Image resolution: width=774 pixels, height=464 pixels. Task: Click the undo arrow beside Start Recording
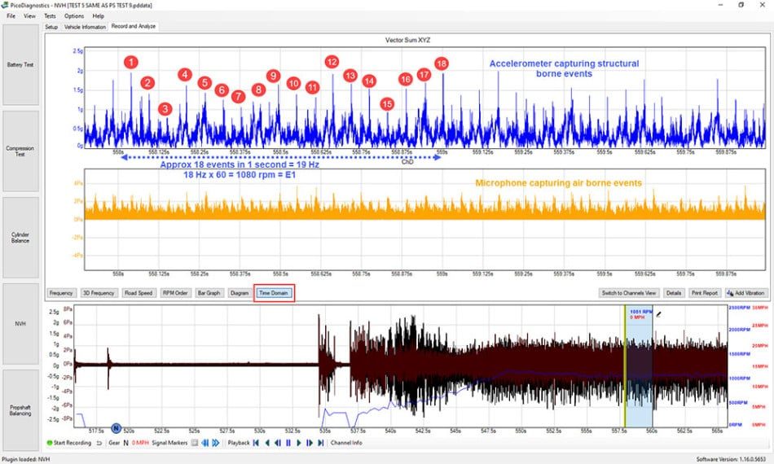point(99,443)
